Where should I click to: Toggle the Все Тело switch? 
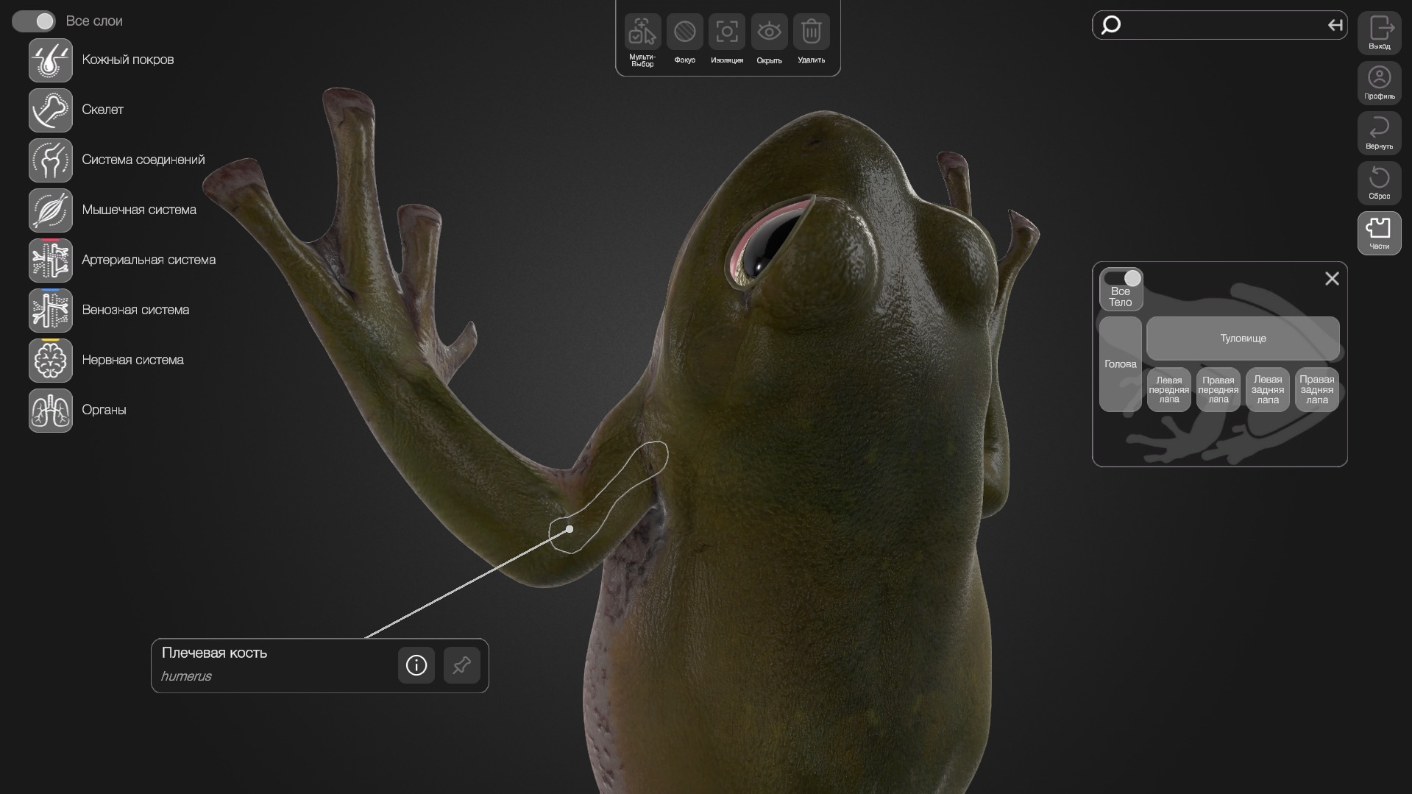coord(1122,279)
